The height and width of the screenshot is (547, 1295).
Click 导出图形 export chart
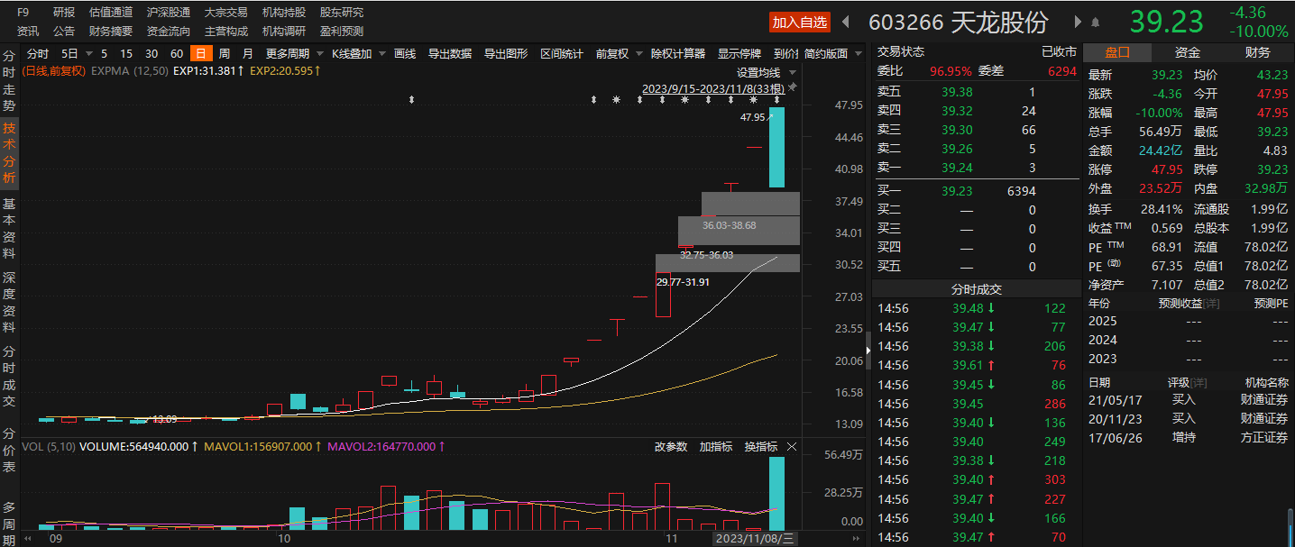pos(506,54)
